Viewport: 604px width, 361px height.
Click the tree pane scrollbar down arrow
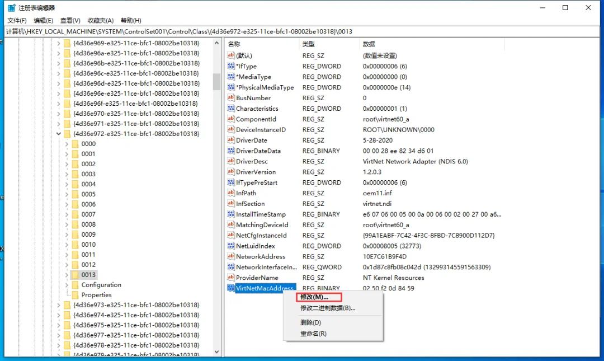pos(216,351)
